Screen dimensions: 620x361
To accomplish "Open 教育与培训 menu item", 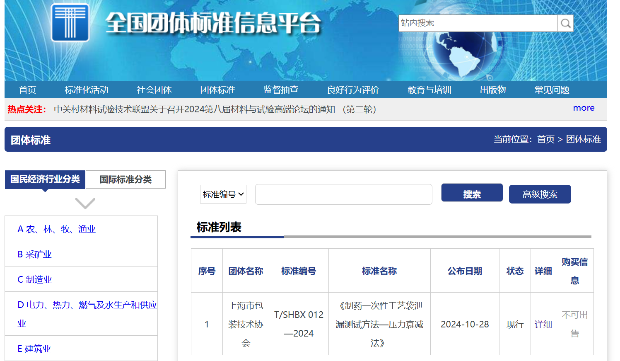I will click(429, 90).
